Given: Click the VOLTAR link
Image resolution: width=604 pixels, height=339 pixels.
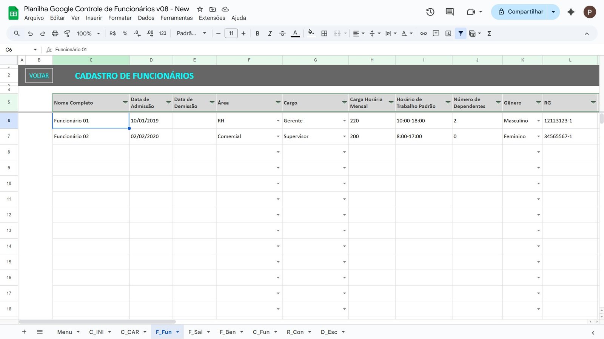Looking at the screenshot, I should pos(39,75).
